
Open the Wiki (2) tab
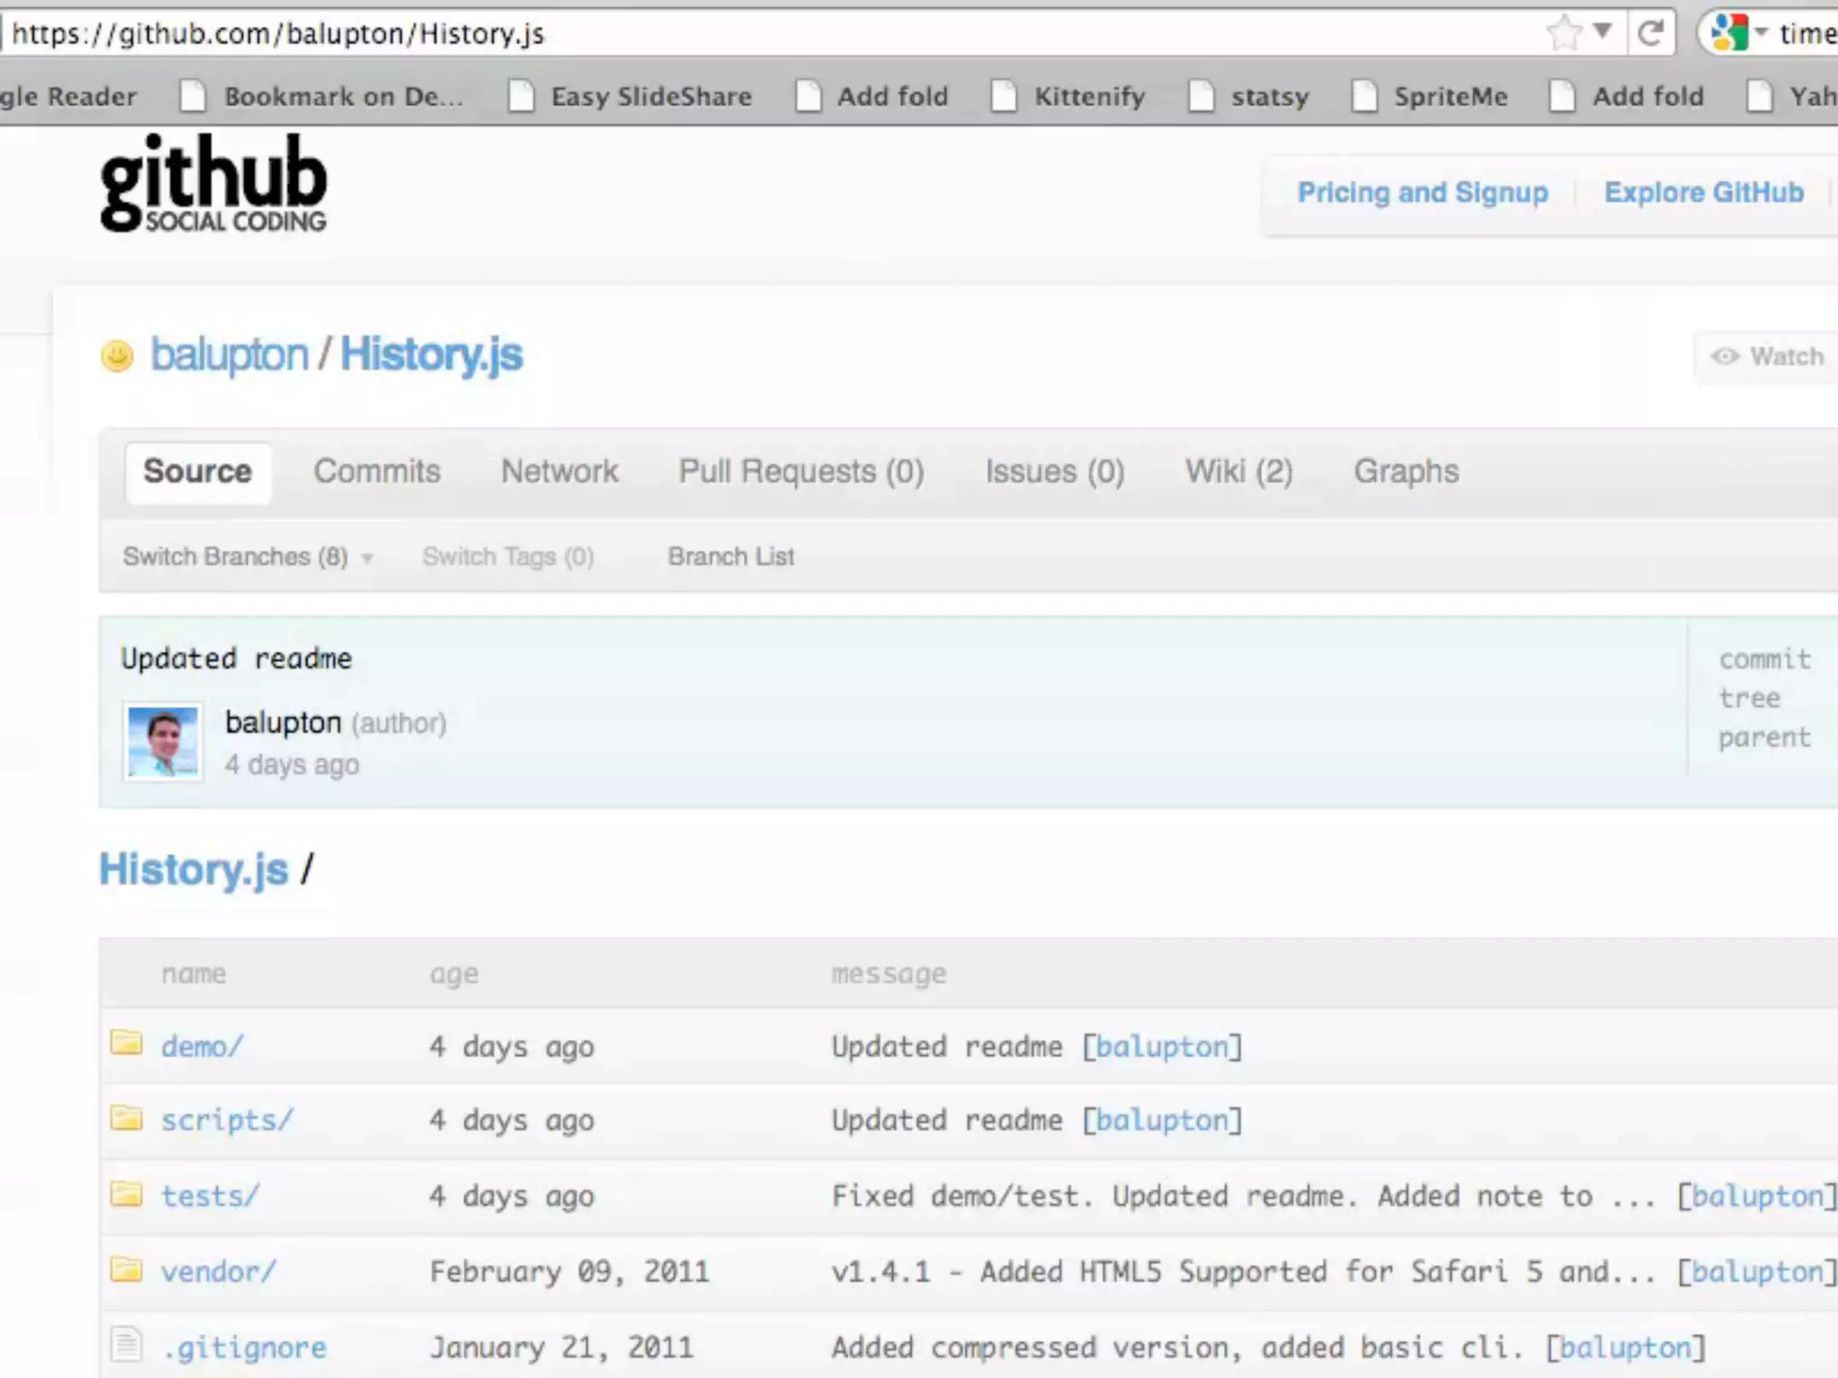coord(1238,472)
